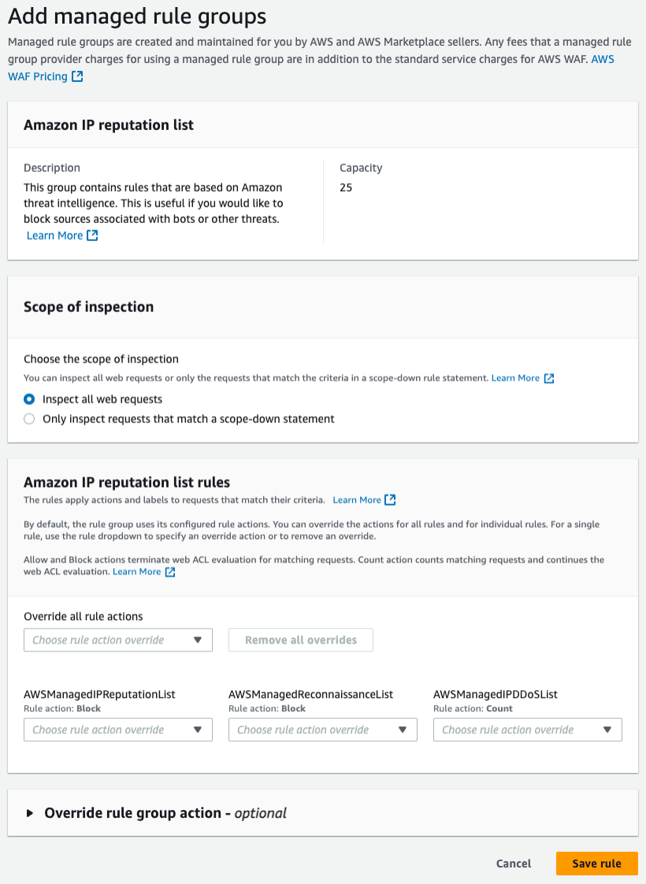Click external link icon beside AWS WAF Pricing
The height and width of the screenshot is (884, 646).
click(77, 76)
